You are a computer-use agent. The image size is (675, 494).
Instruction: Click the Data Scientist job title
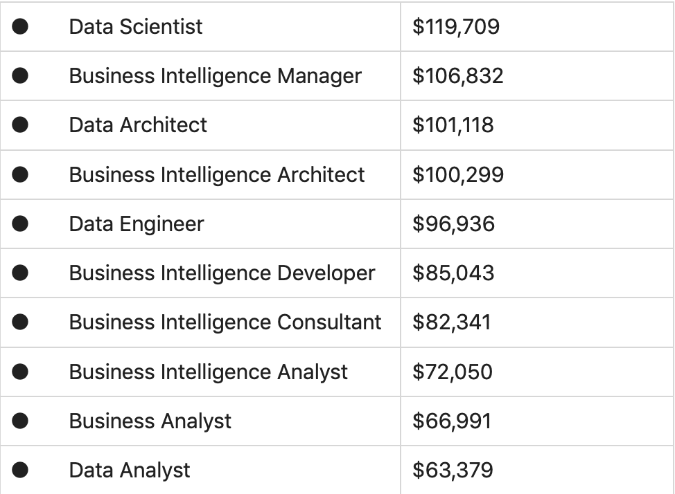pyautogui.click(x=136, y=26)
